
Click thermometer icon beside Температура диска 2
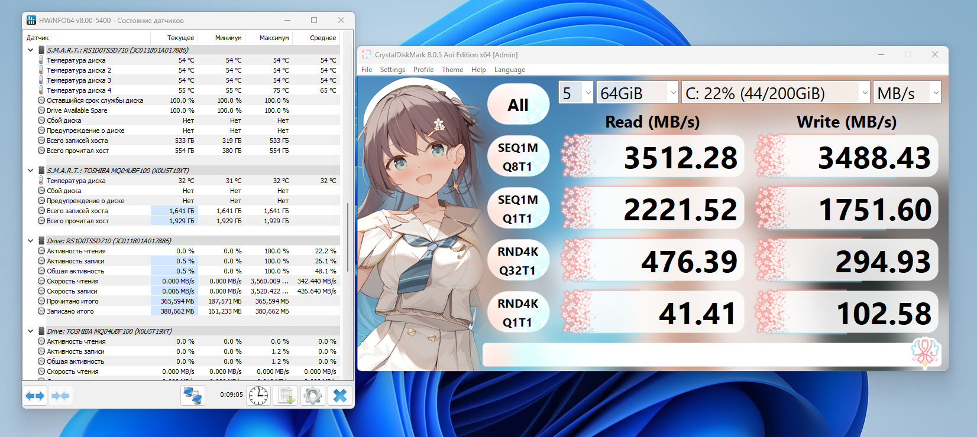[x=41, y=70]
